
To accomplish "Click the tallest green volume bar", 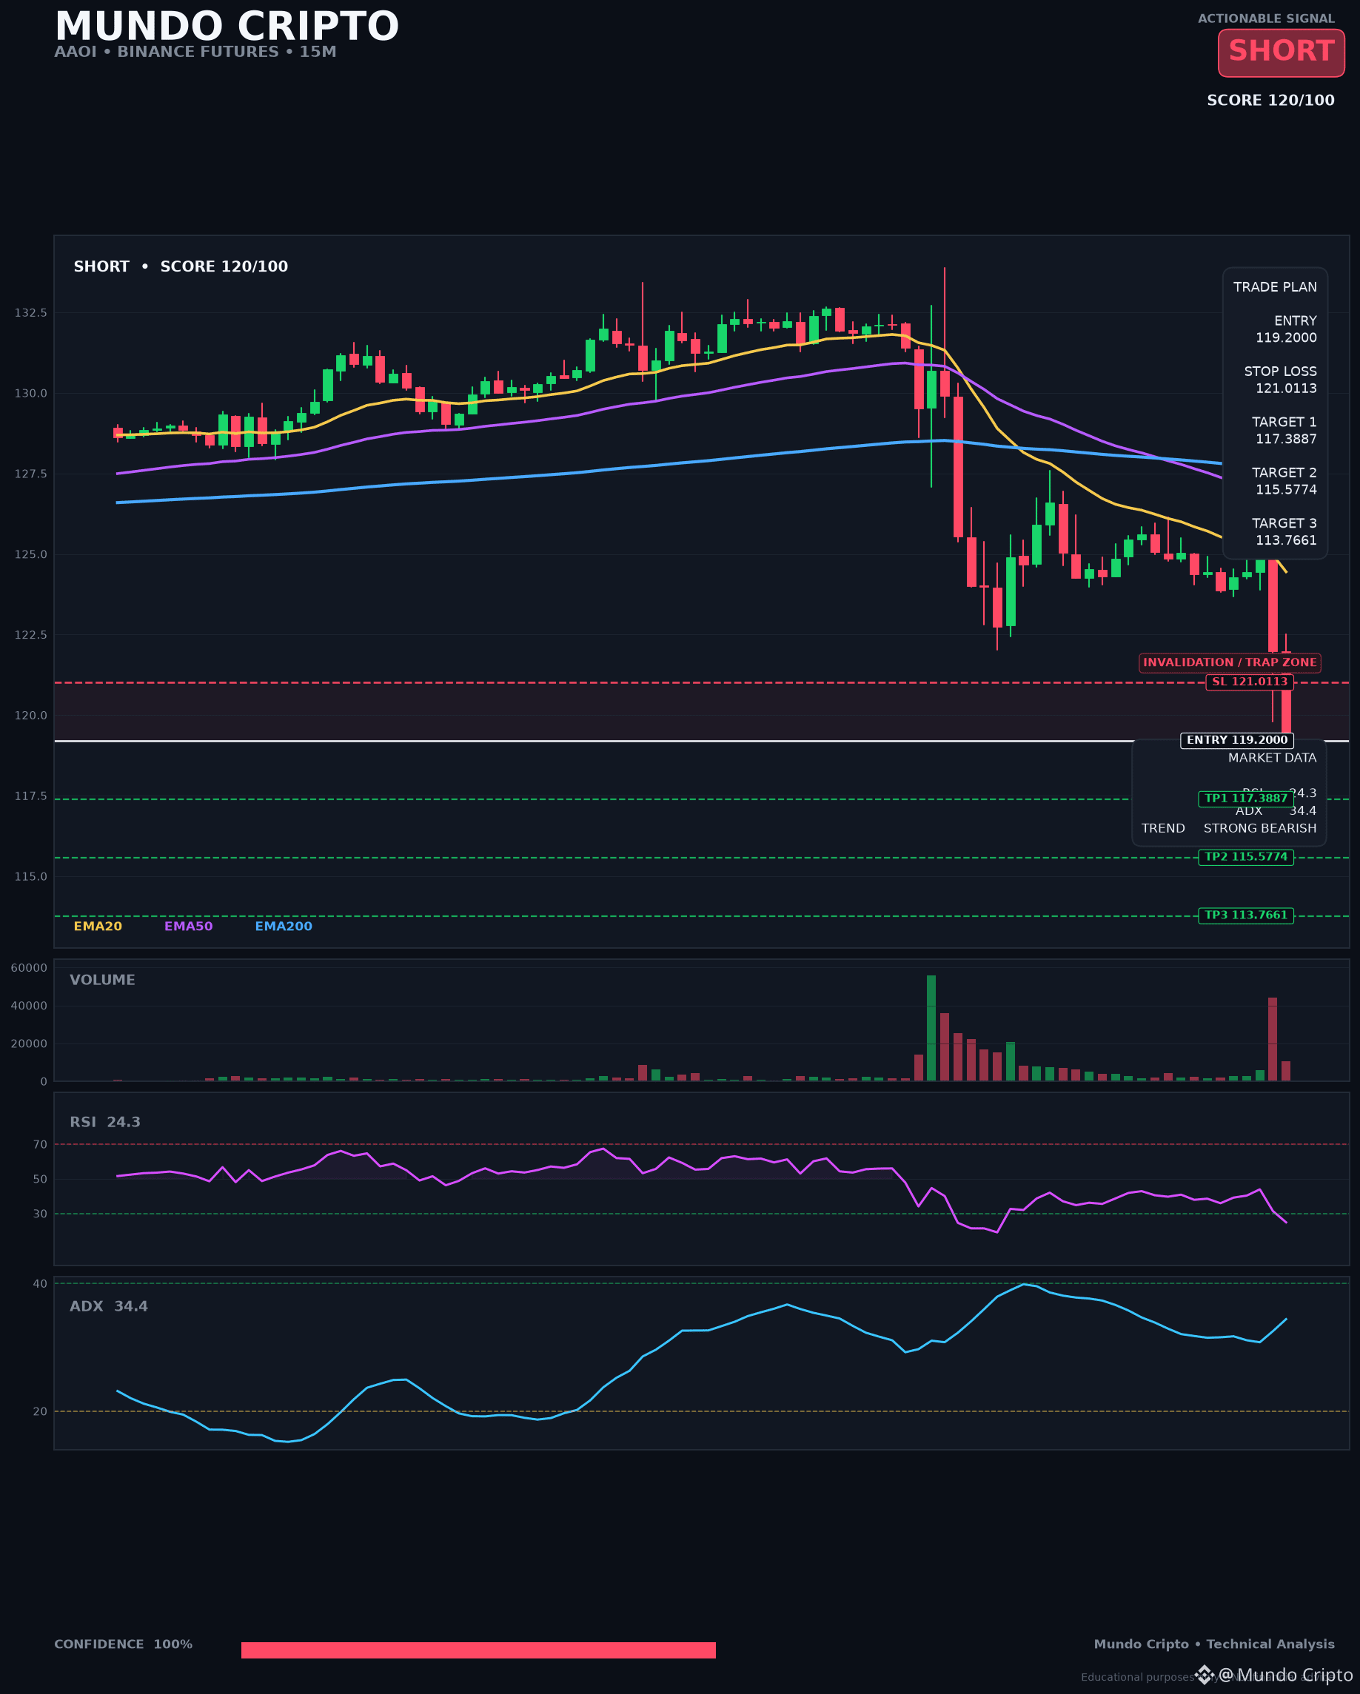I will coord(931,1028).
